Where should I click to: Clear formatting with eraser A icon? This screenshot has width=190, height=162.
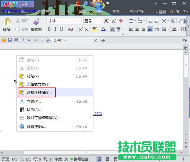121,21
